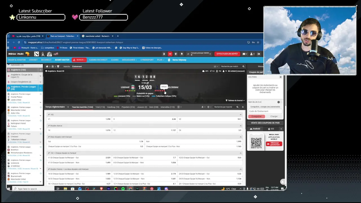Pin the Double chance market
This screenshot has width=361, height=203.
(x=49, y=126)
